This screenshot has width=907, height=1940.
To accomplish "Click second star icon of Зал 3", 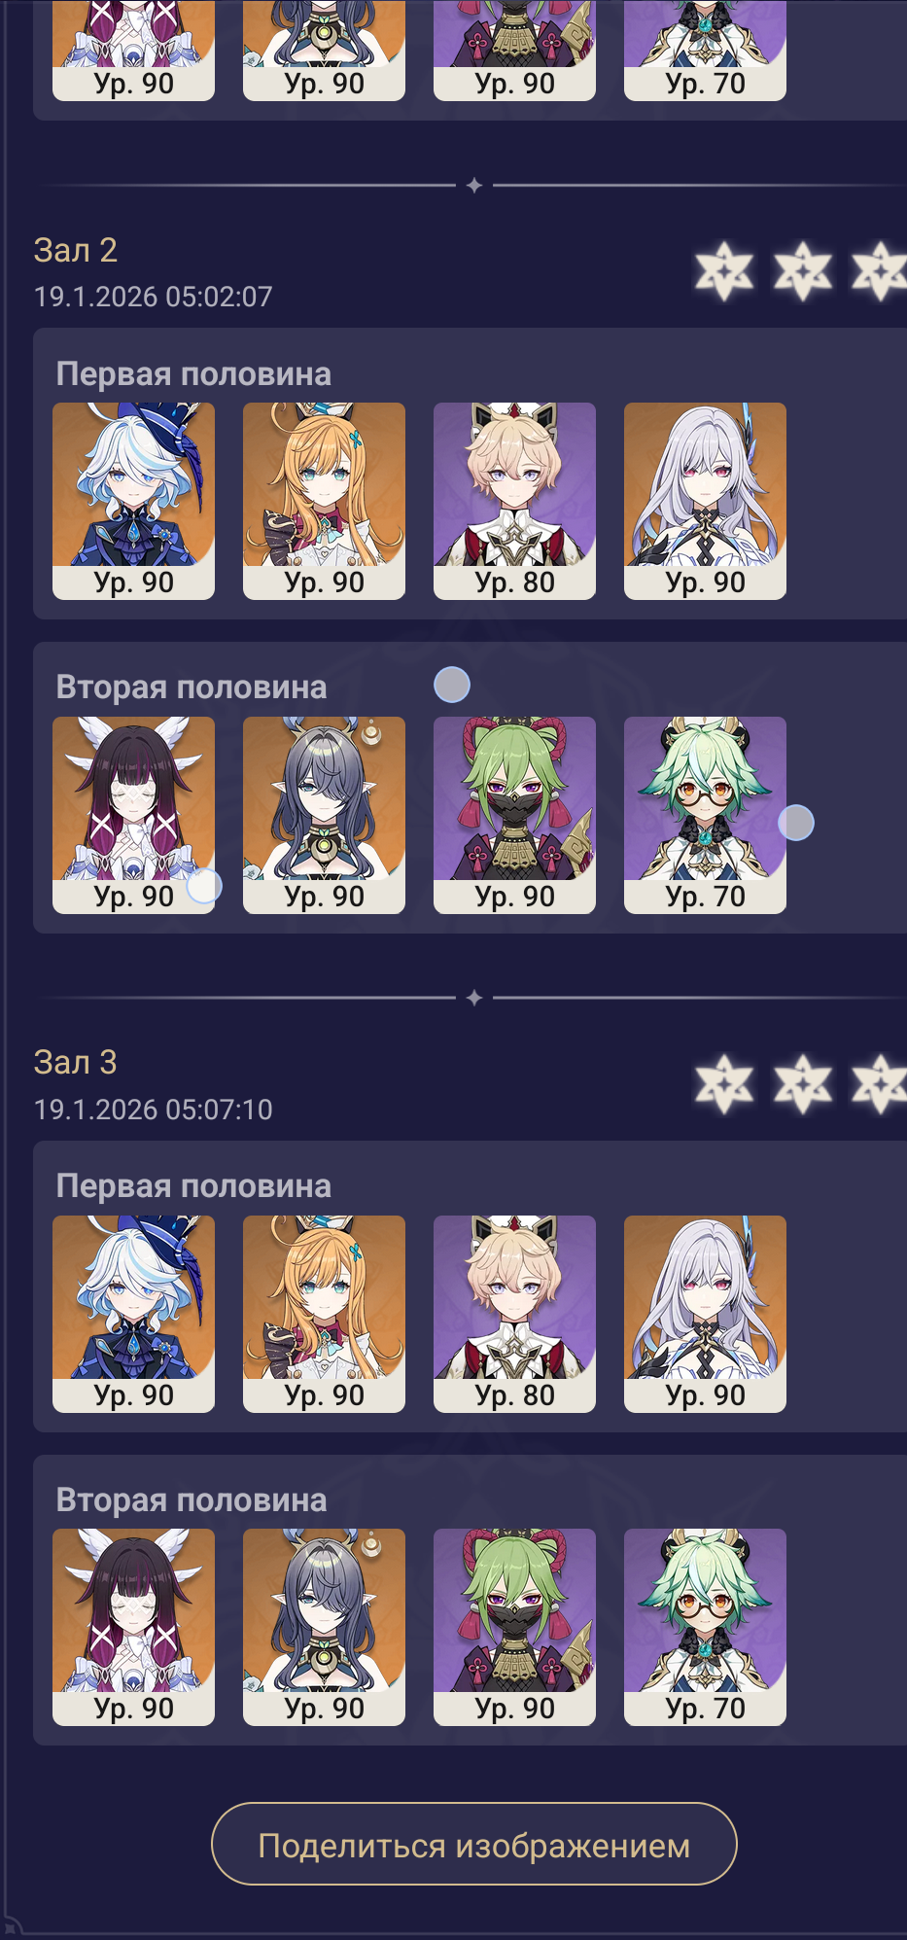I will pyautogui.click(x=803, y=1083).
